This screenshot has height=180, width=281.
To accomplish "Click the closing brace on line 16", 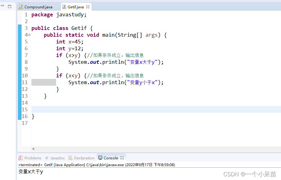I will coord(33,117).
